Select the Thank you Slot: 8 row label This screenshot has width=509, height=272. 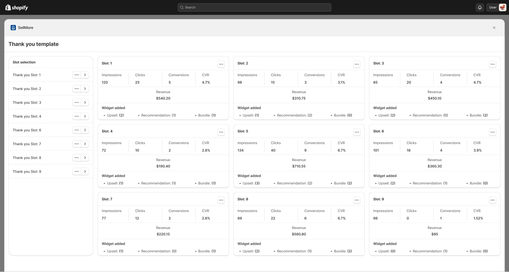pyautogui.click(x=27, y=158)
